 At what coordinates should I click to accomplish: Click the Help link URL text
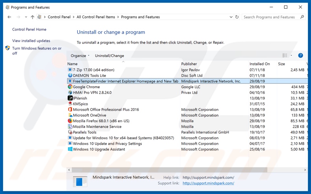208,178
